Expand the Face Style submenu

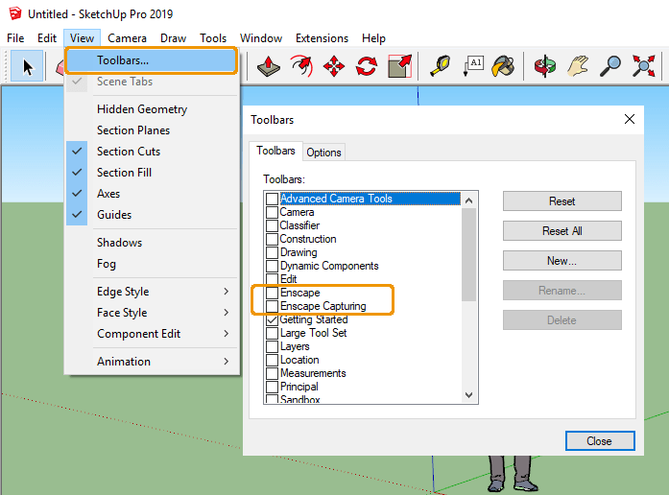[x=152, y=313]
